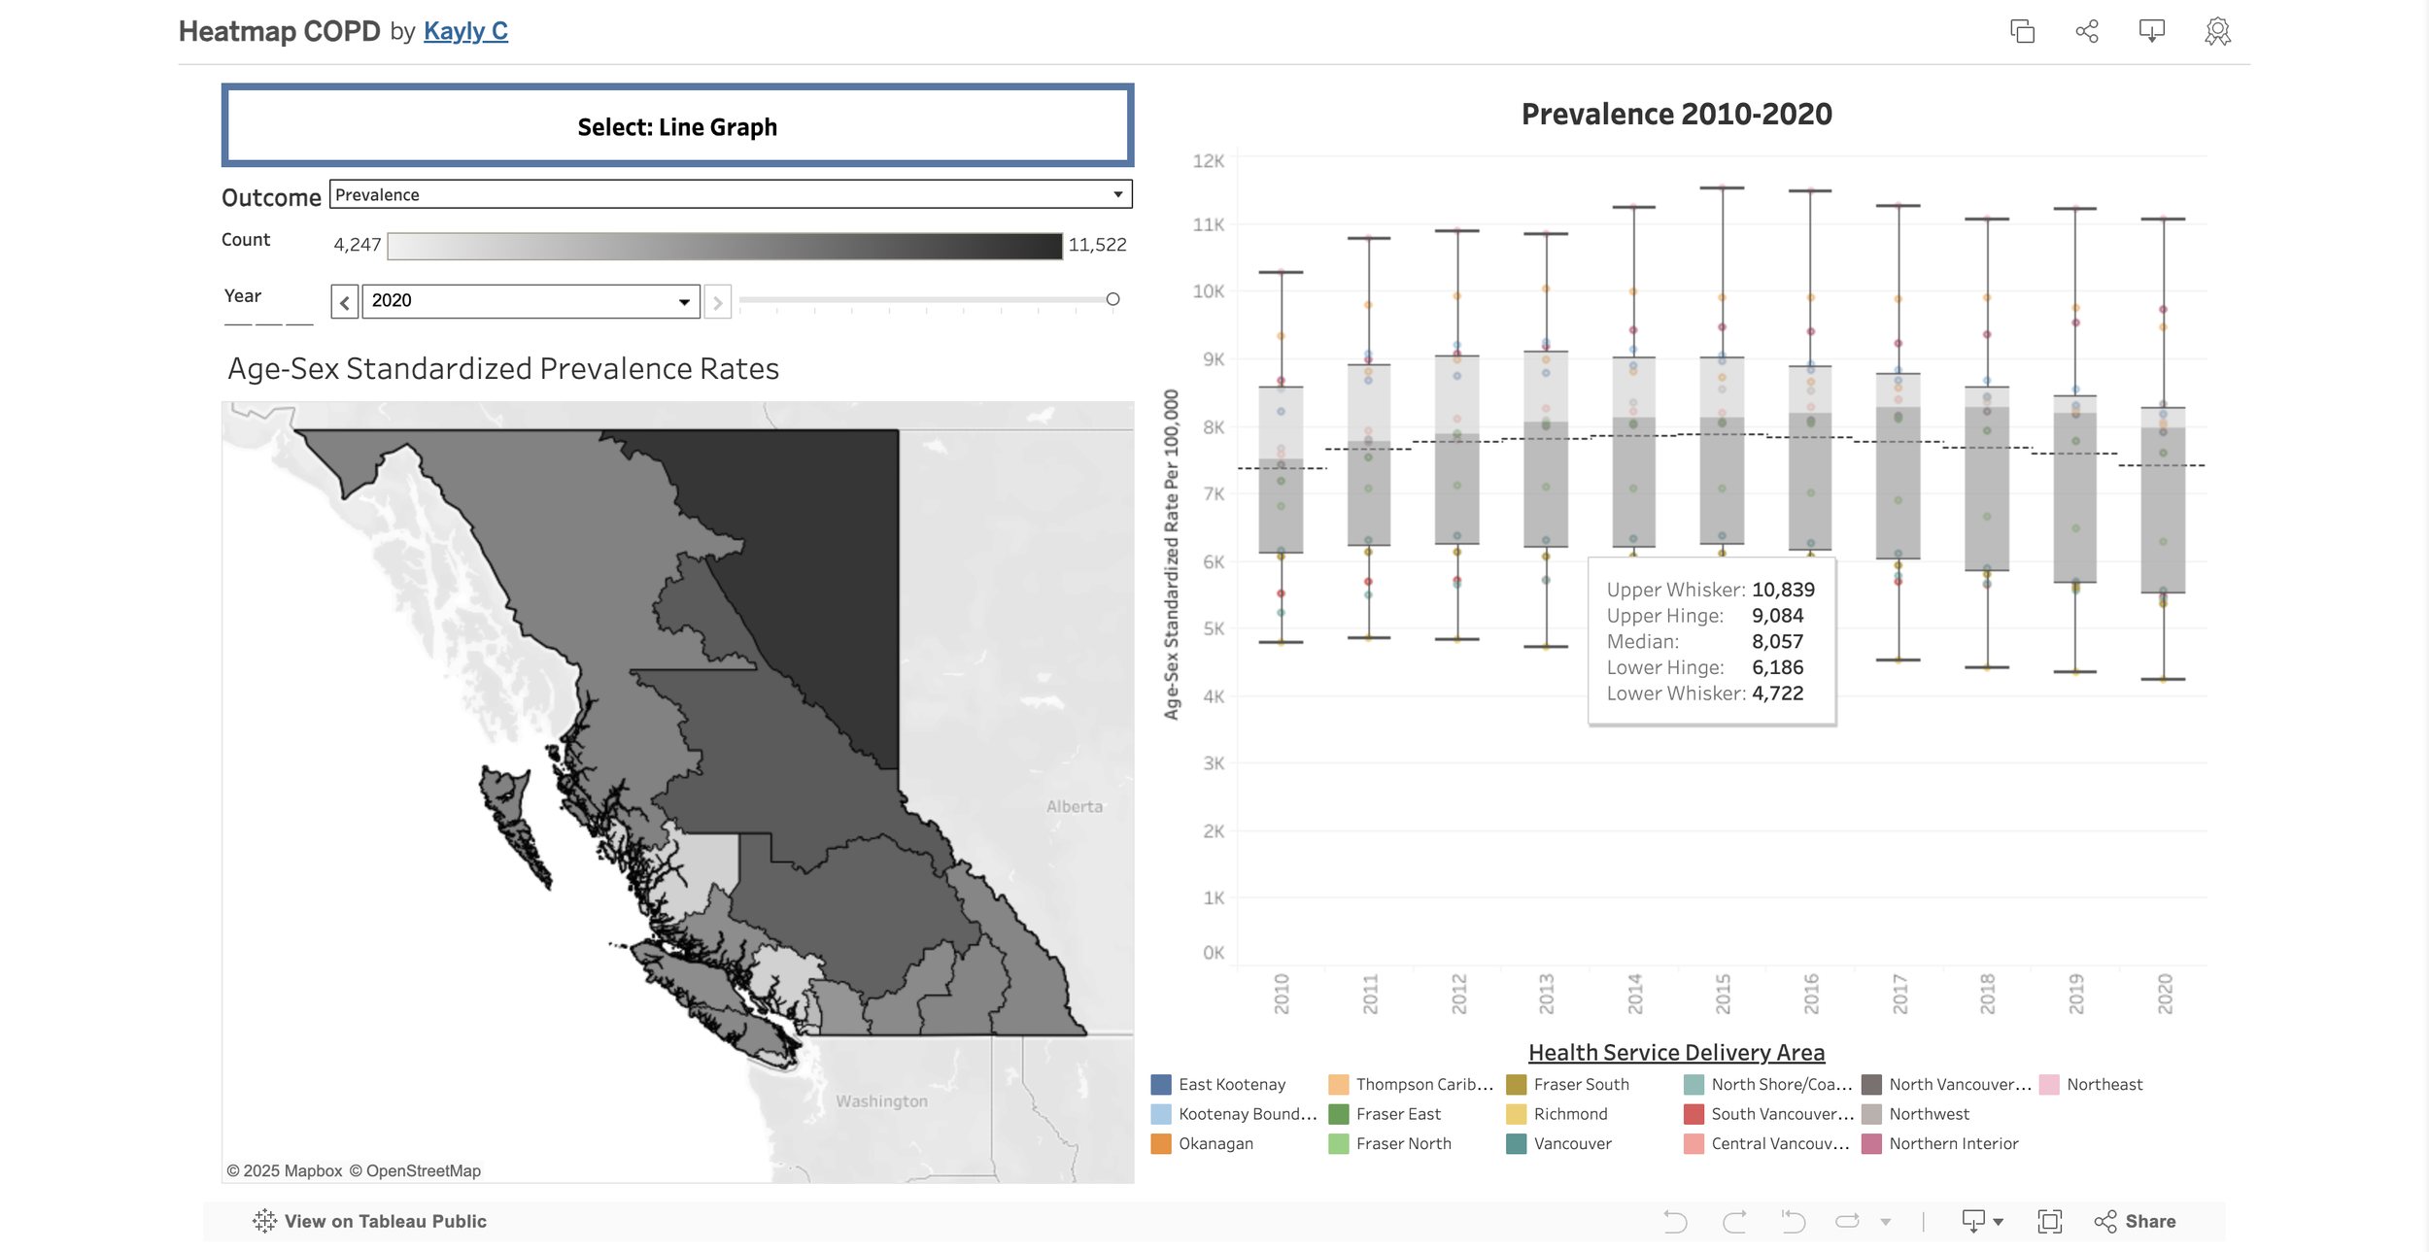
Task: Click the share icon in top header
Action: [x=2087, y=31]
